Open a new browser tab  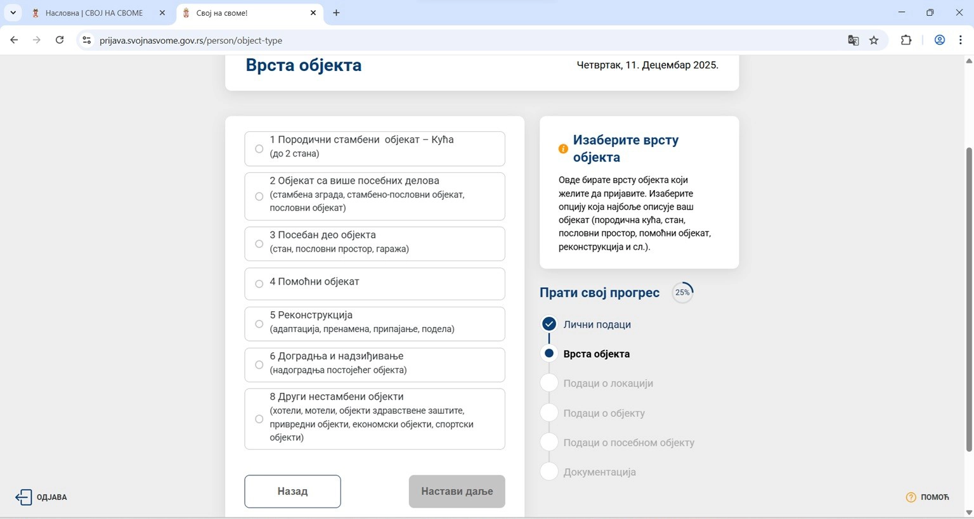pos(336,13)
